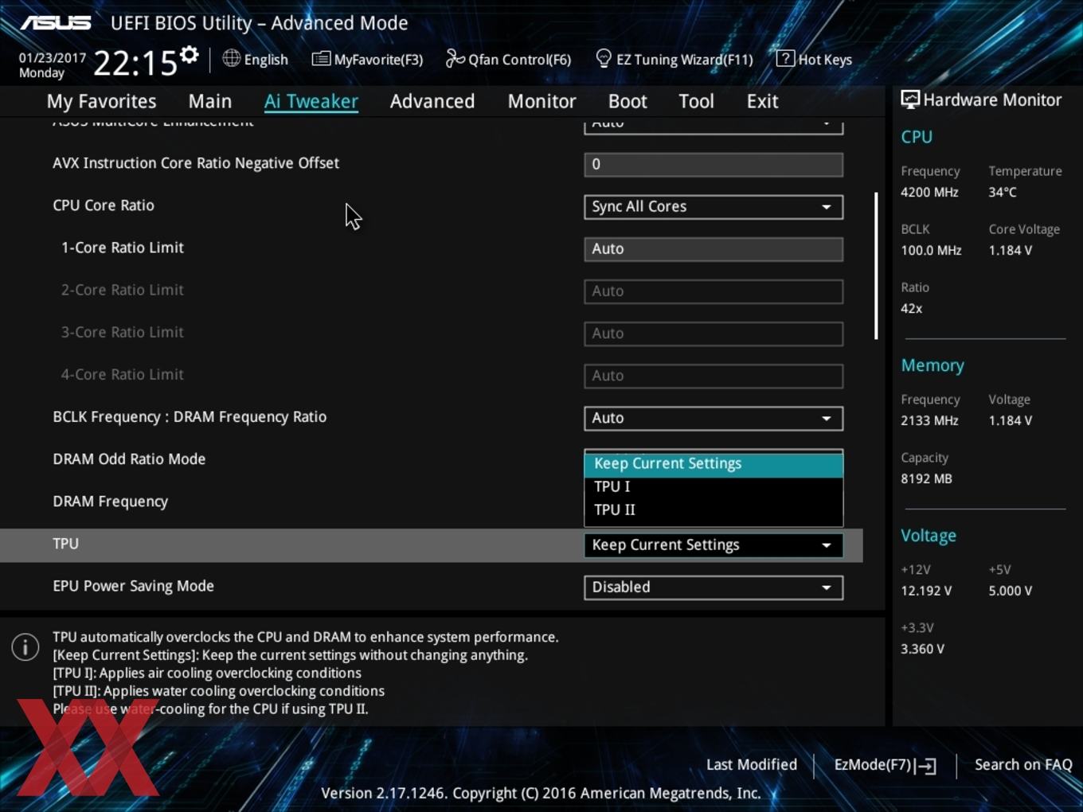This screenshot has width=1083, height=812.
Task: Click the settings list scrollbar
Action: [x=876, y=266]
